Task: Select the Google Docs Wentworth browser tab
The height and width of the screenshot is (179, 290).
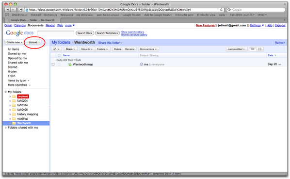Action: coord(32,20)
